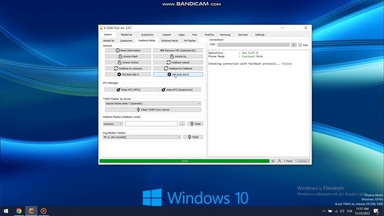Select the Sideload Mode sub-tab

point(169,41)
